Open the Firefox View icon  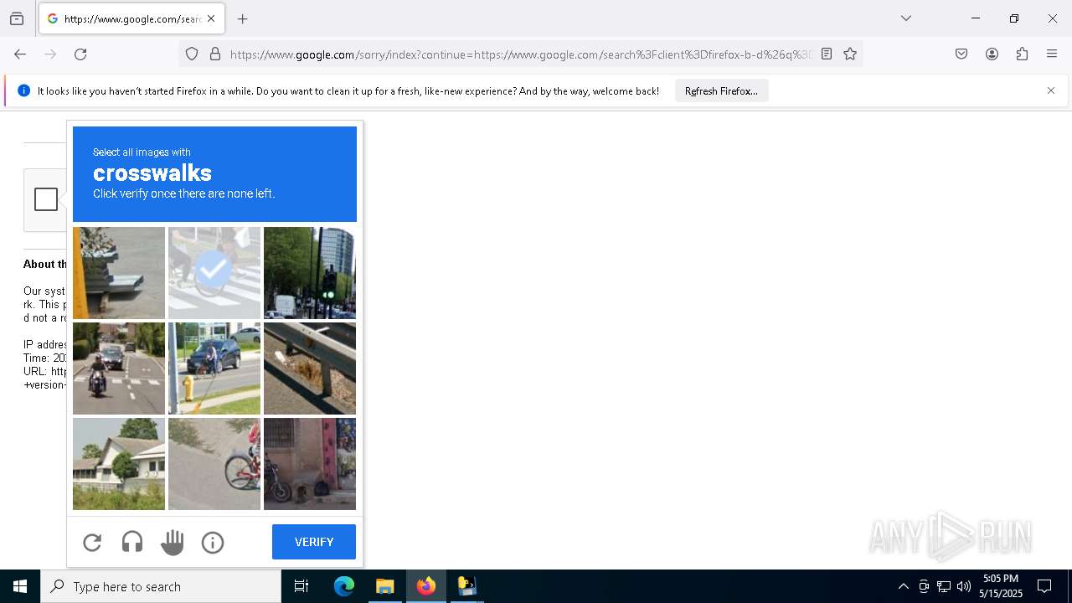point(17,18)
